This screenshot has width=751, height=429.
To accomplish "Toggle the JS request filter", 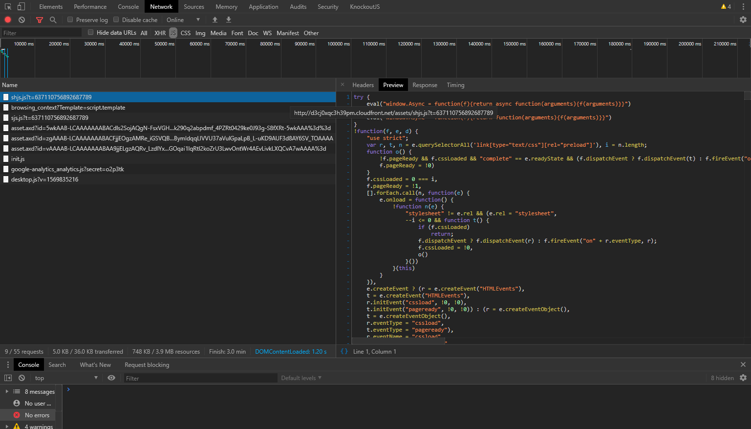I will coord(173,33).
